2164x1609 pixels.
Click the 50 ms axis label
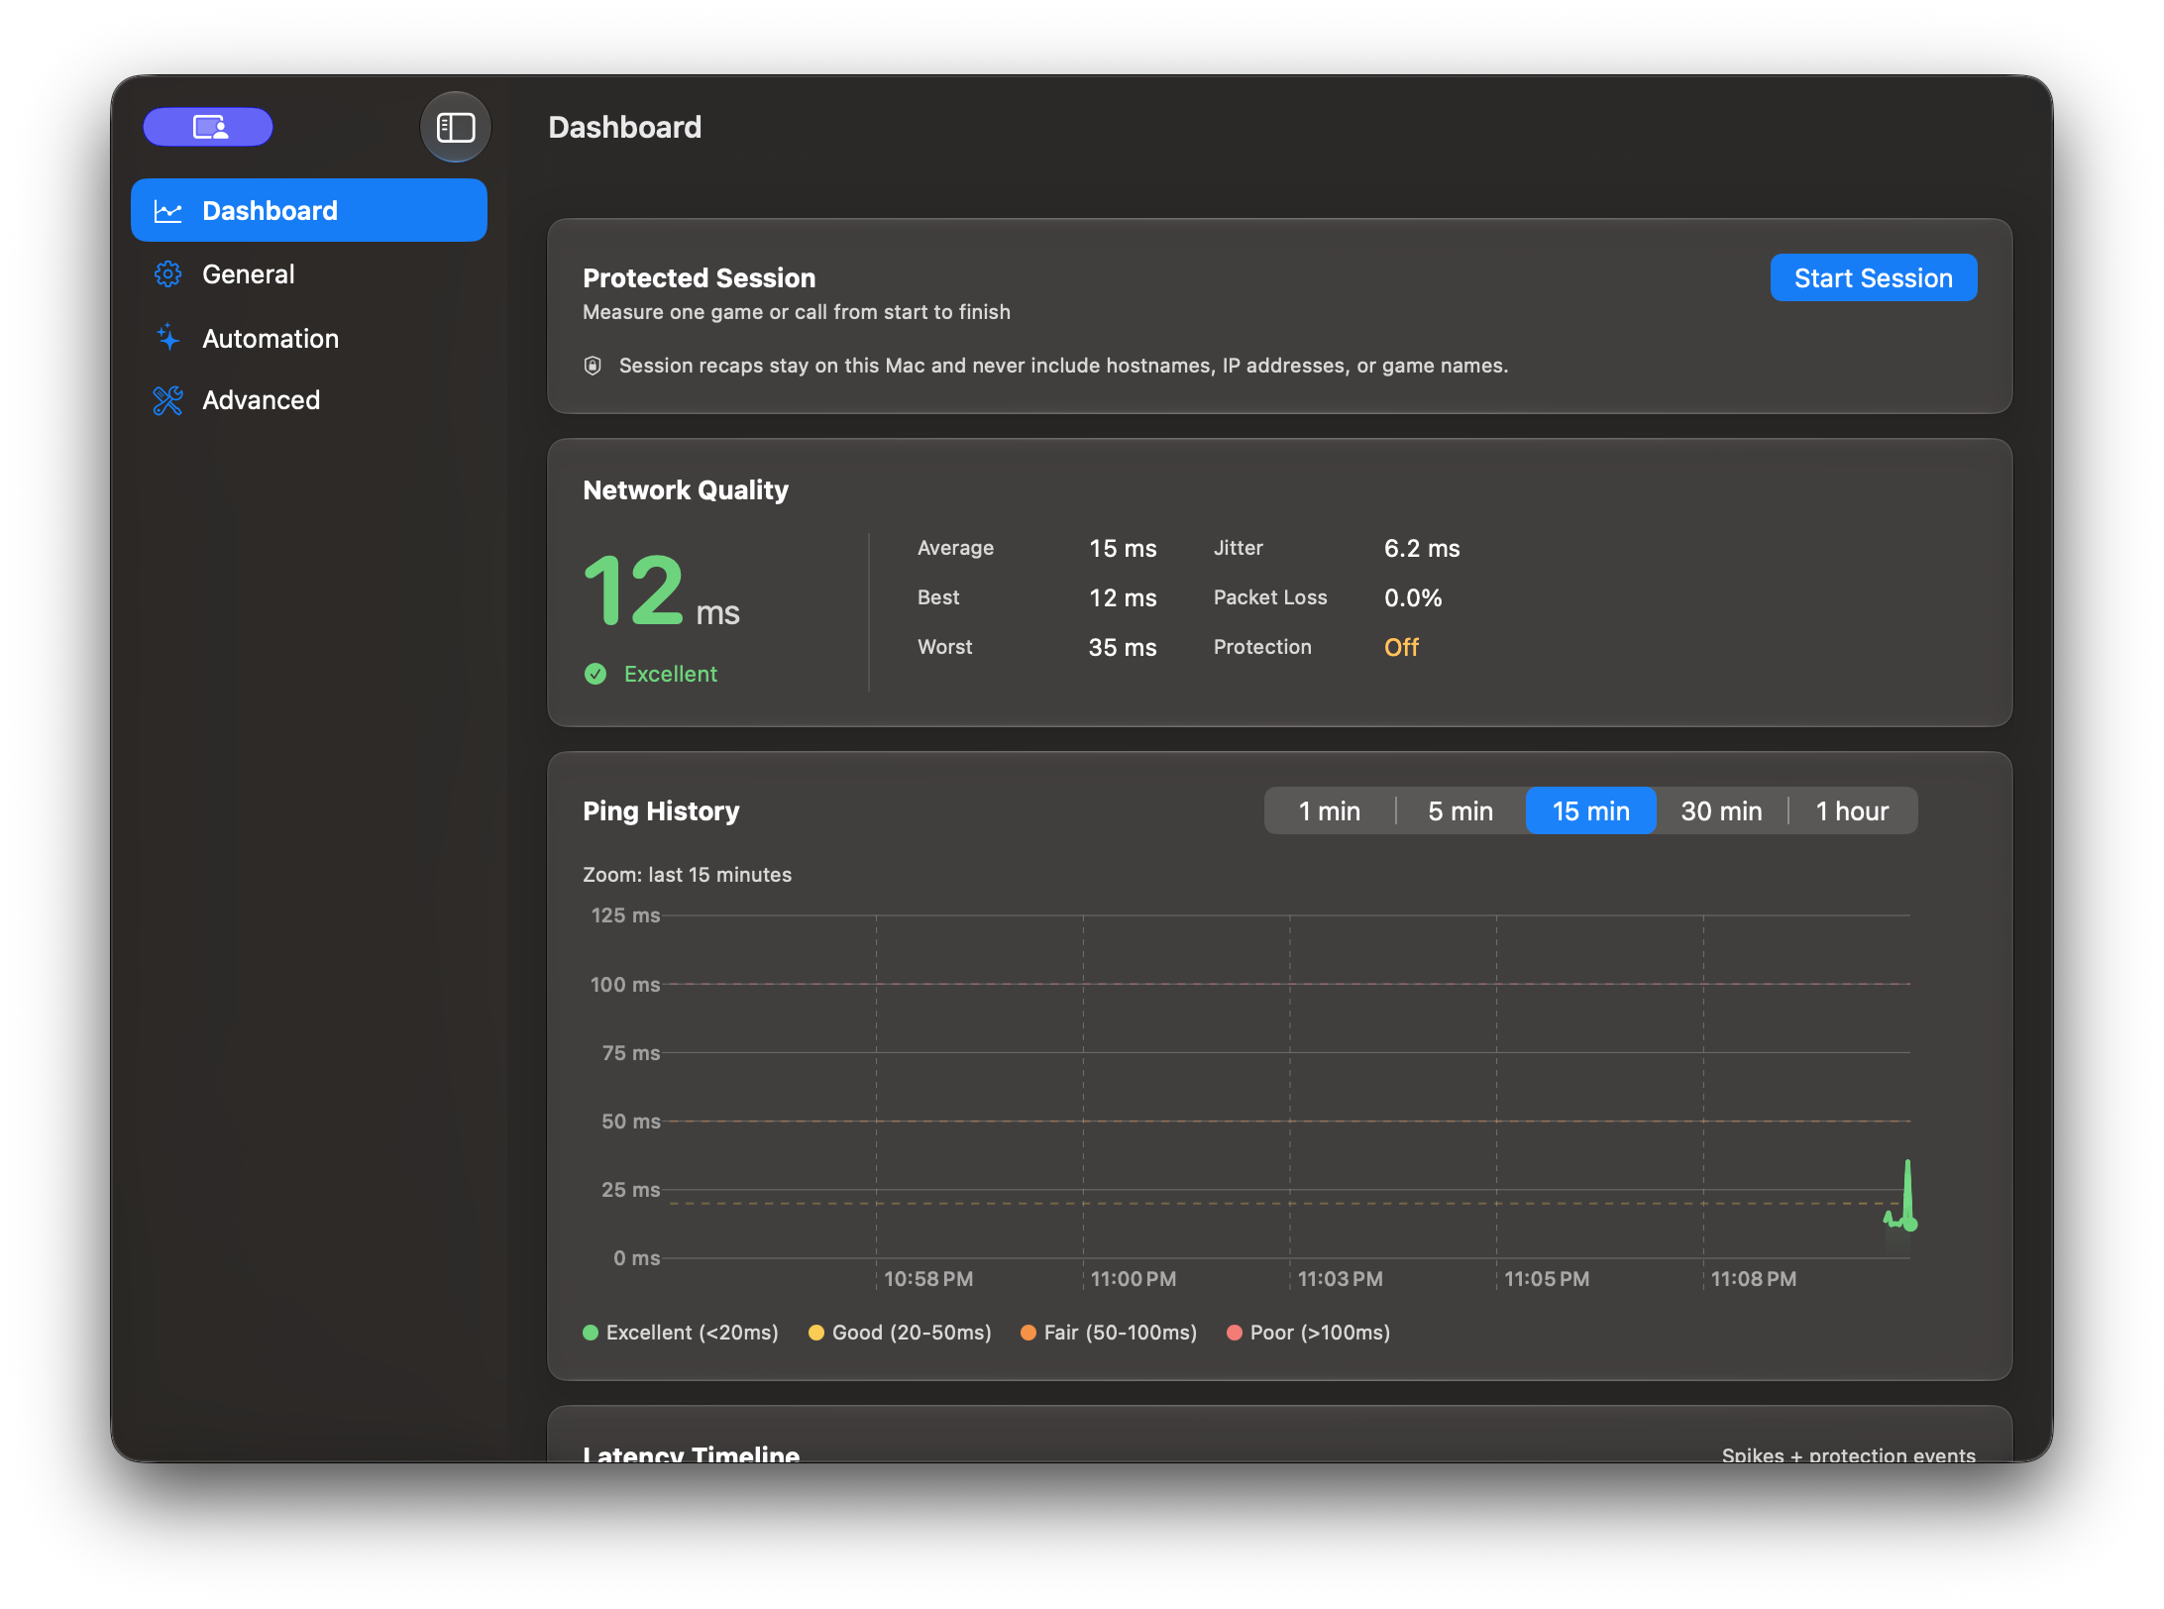point(630,1122)
